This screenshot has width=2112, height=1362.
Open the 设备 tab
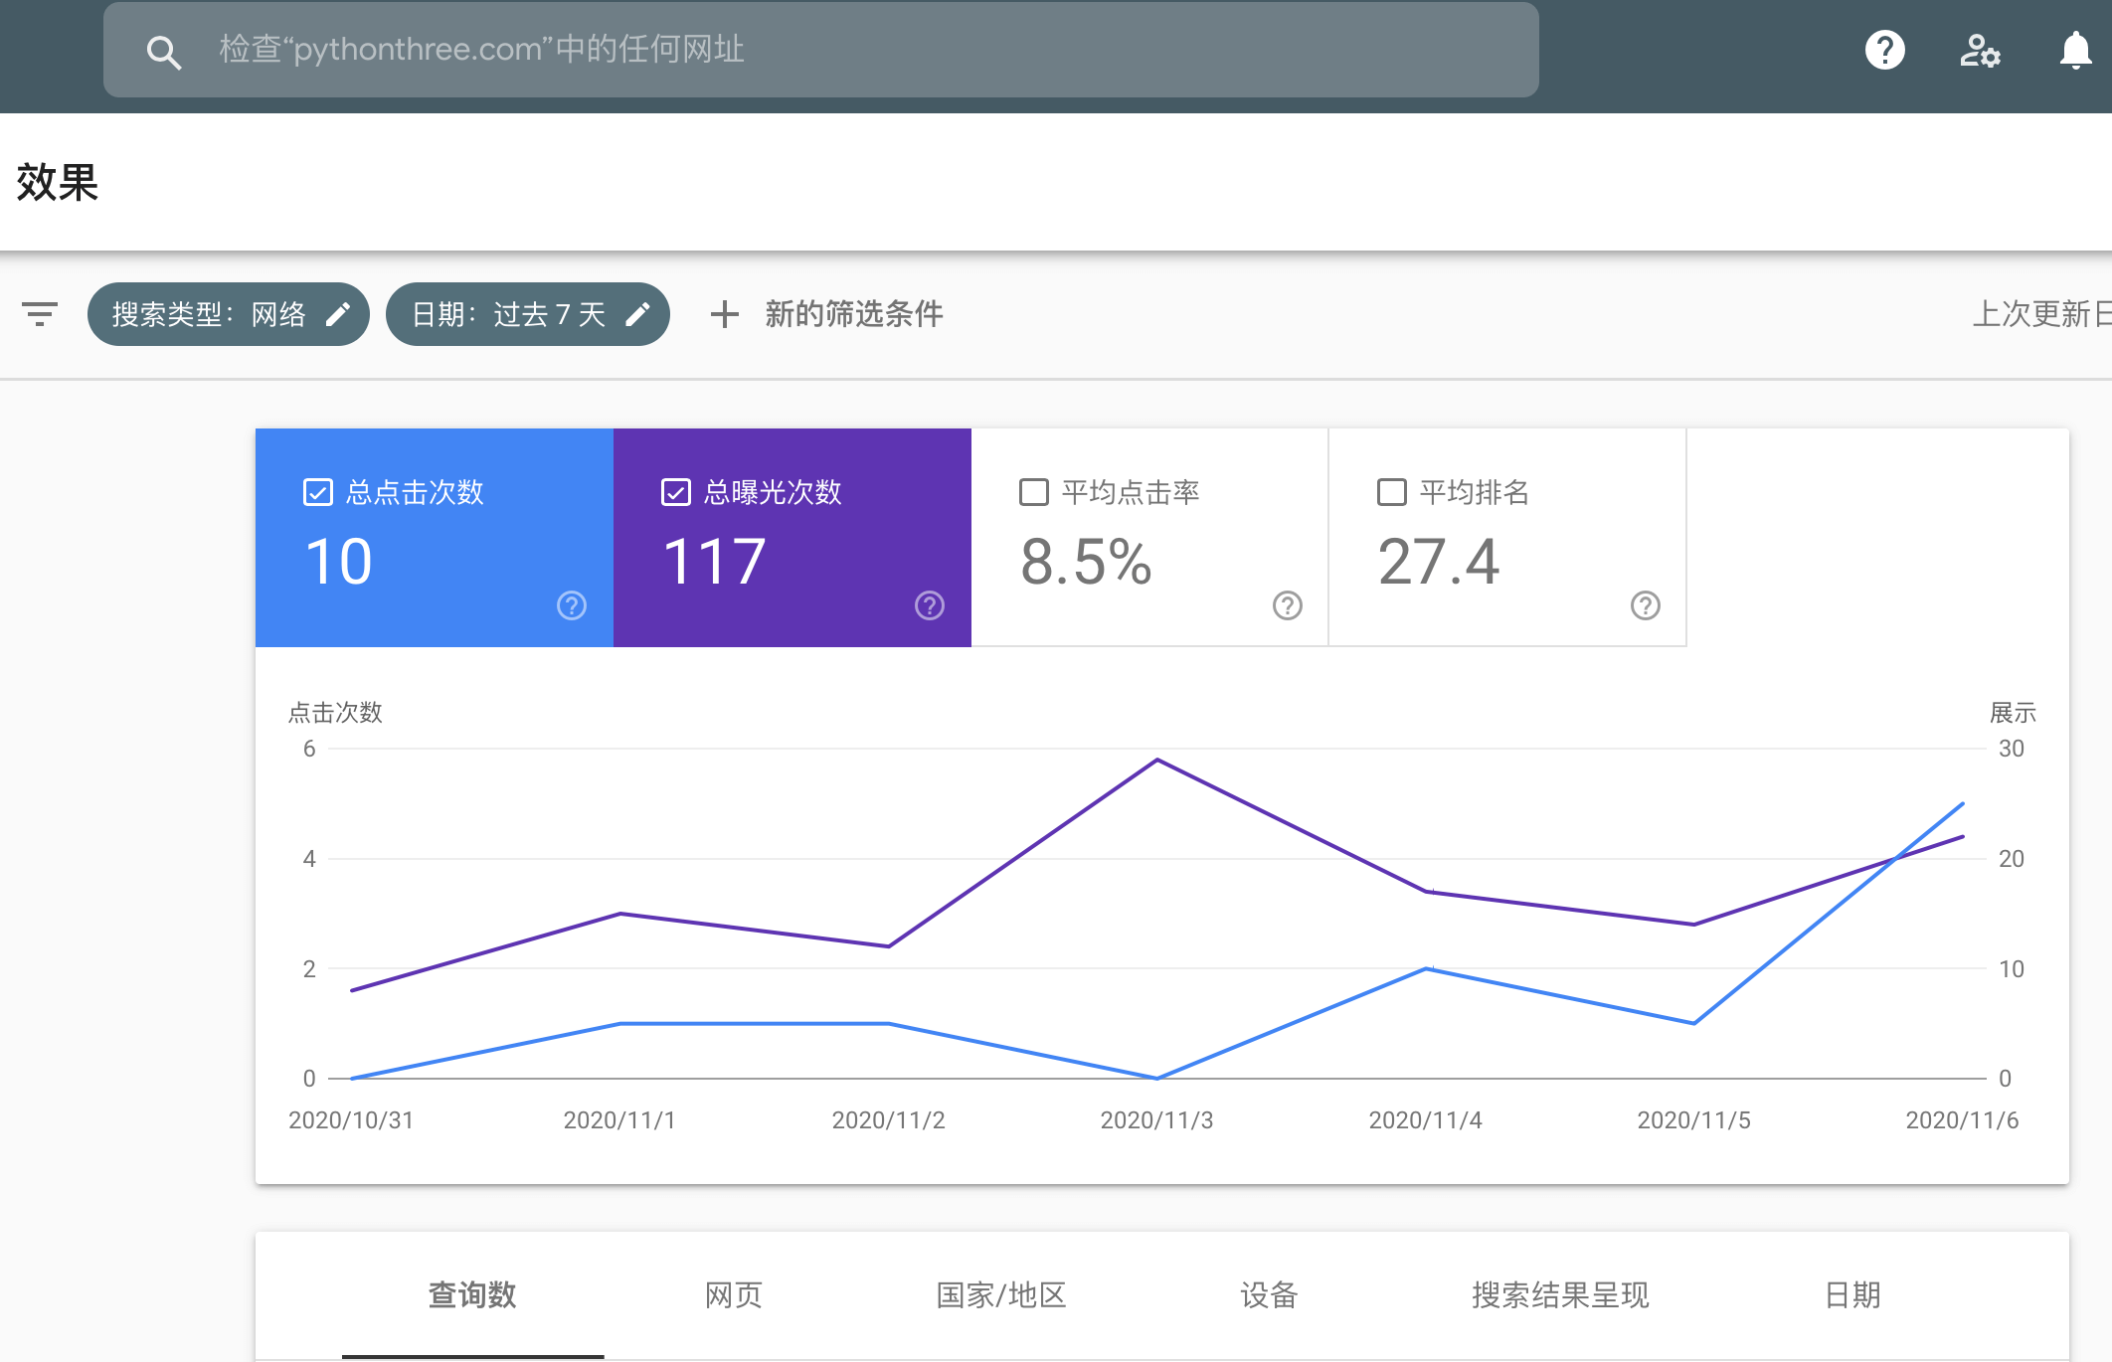point(1269,1294)
